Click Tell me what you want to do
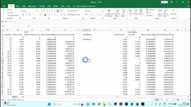This screenshot has height=107, width=191. click(86, 6)
